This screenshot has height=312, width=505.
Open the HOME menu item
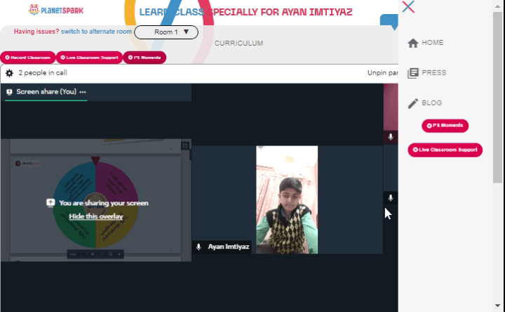pos(426,43)
